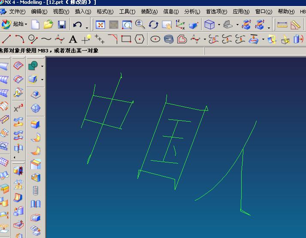Select the extrude arrow feature icon
The image size is (306, 238).
click(x=299, y=39)
